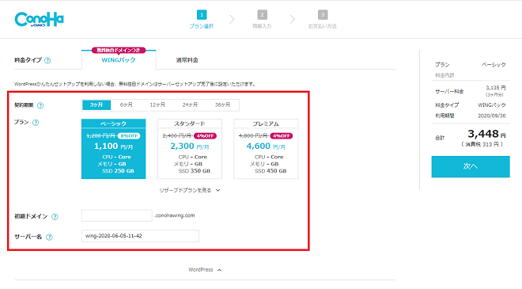
Task: Select the 24ヶ月 contract period
Action: (190, 105)
